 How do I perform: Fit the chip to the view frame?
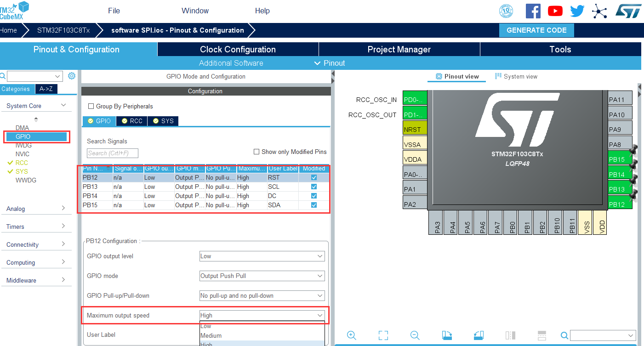[383, 335]
